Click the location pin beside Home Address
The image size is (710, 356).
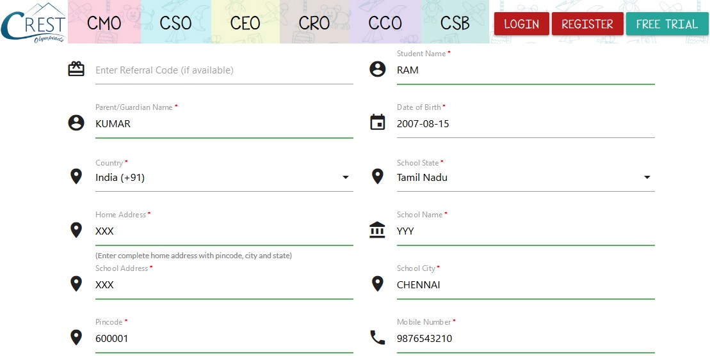pos(76,230)
